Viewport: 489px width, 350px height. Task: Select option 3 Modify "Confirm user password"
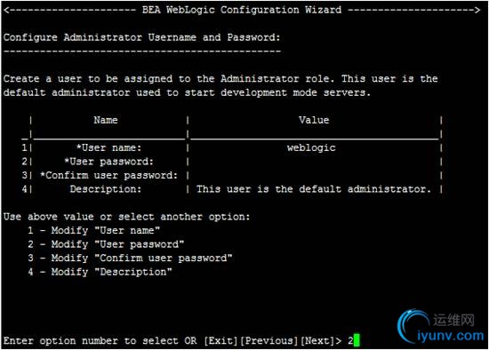(x=130, y=258)
